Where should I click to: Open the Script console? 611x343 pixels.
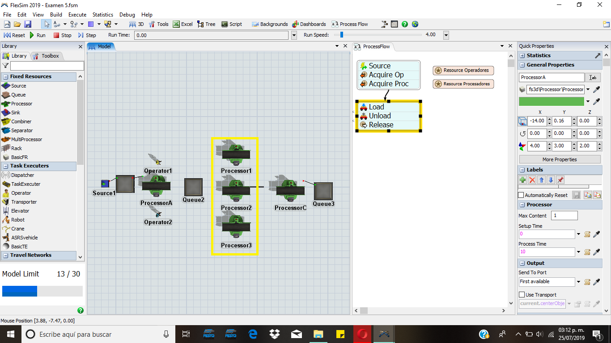231,24
